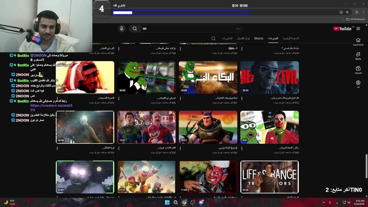Open three-dot menu for 333 ألف video
This screenshot has width=368, height=207.
tap(119, 148)
